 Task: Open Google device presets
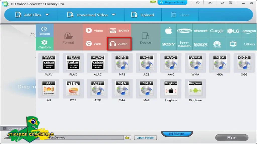point(217,30)
